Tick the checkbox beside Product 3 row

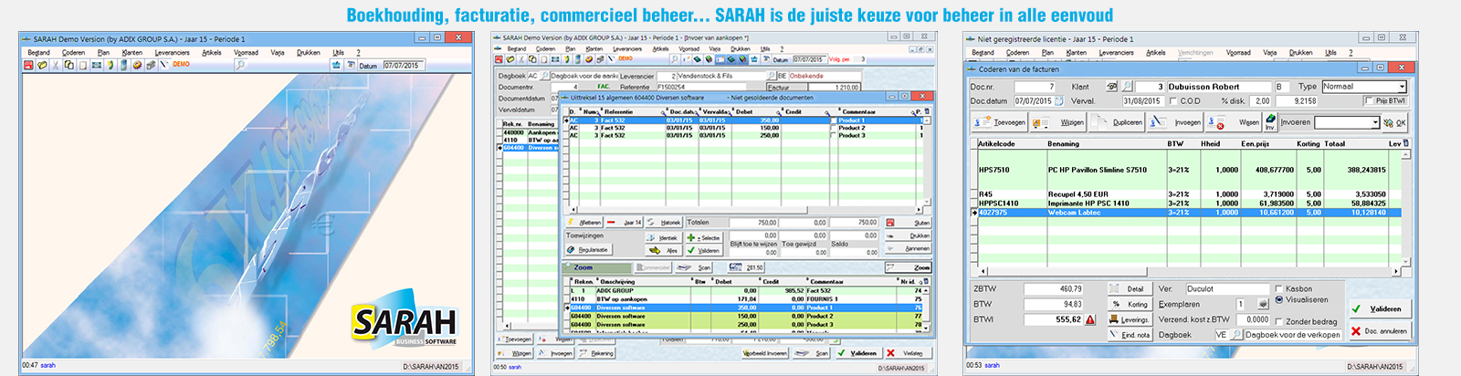pos(833,135)
